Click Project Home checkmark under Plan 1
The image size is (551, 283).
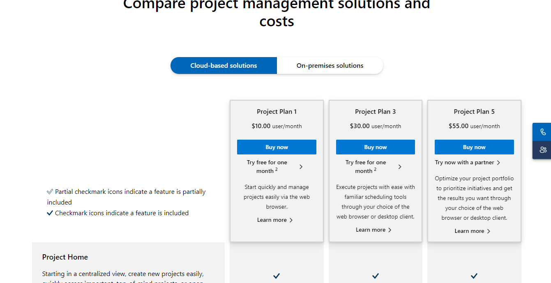pos(277,276)
